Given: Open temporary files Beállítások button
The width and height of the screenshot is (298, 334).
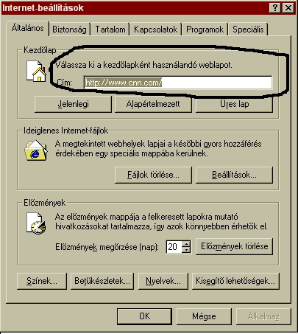Looking at the screenshot, I should click(234, 175).
